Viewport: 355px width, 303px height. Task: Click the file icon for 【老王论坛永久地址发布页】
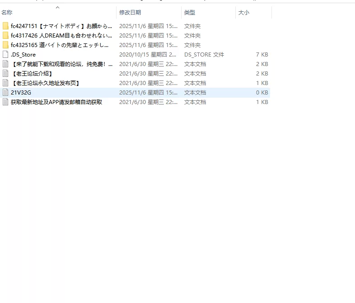5,83
